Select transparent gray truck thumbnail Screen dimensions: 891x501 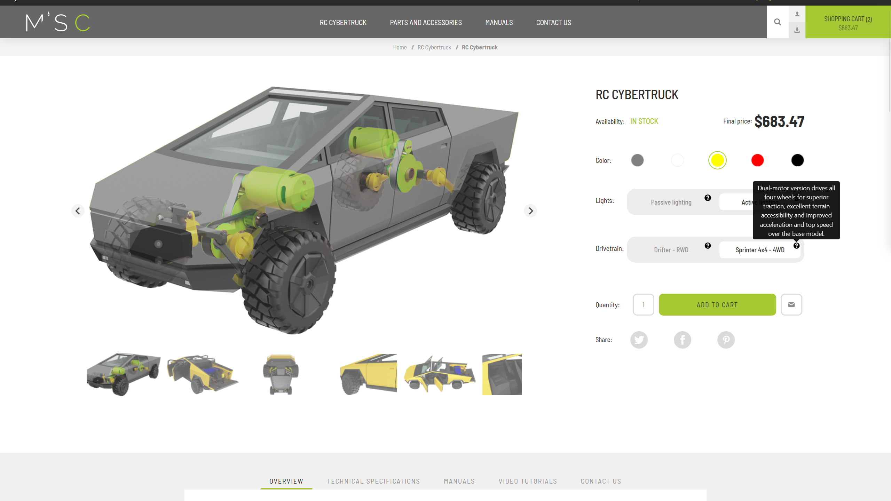coord(124,374)
